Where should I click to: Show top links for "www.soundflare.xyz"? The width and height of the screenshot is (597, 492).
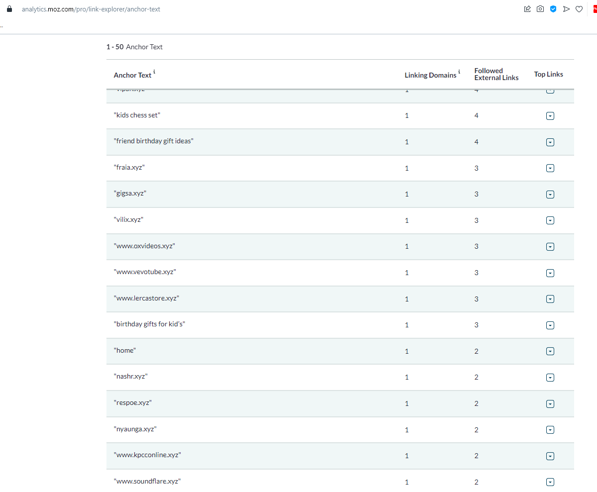pos(550,482)
